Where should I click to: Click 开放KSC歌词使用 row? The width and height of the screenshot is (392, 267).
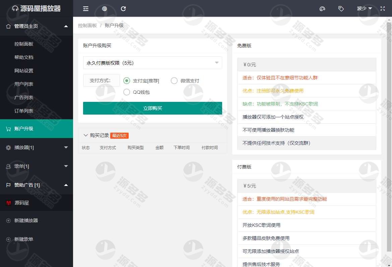[307, 225]
